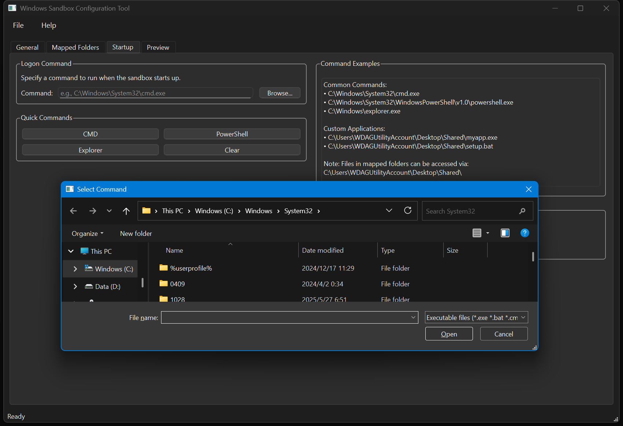Image resolution: width=623 pixels, height=426 pixels.
Task: Switch to the Preview tab
Action: click(158, 48)
